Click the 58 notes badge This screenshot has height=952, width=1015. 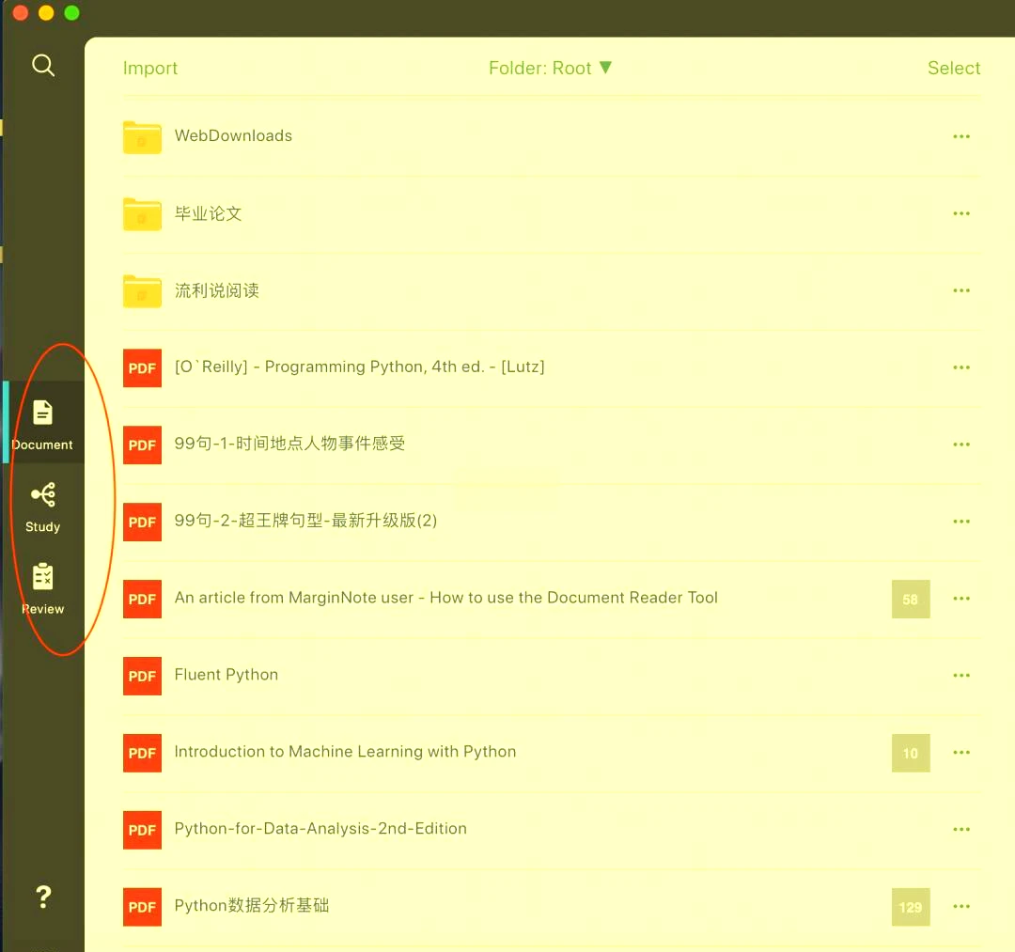tap(910, 600)
